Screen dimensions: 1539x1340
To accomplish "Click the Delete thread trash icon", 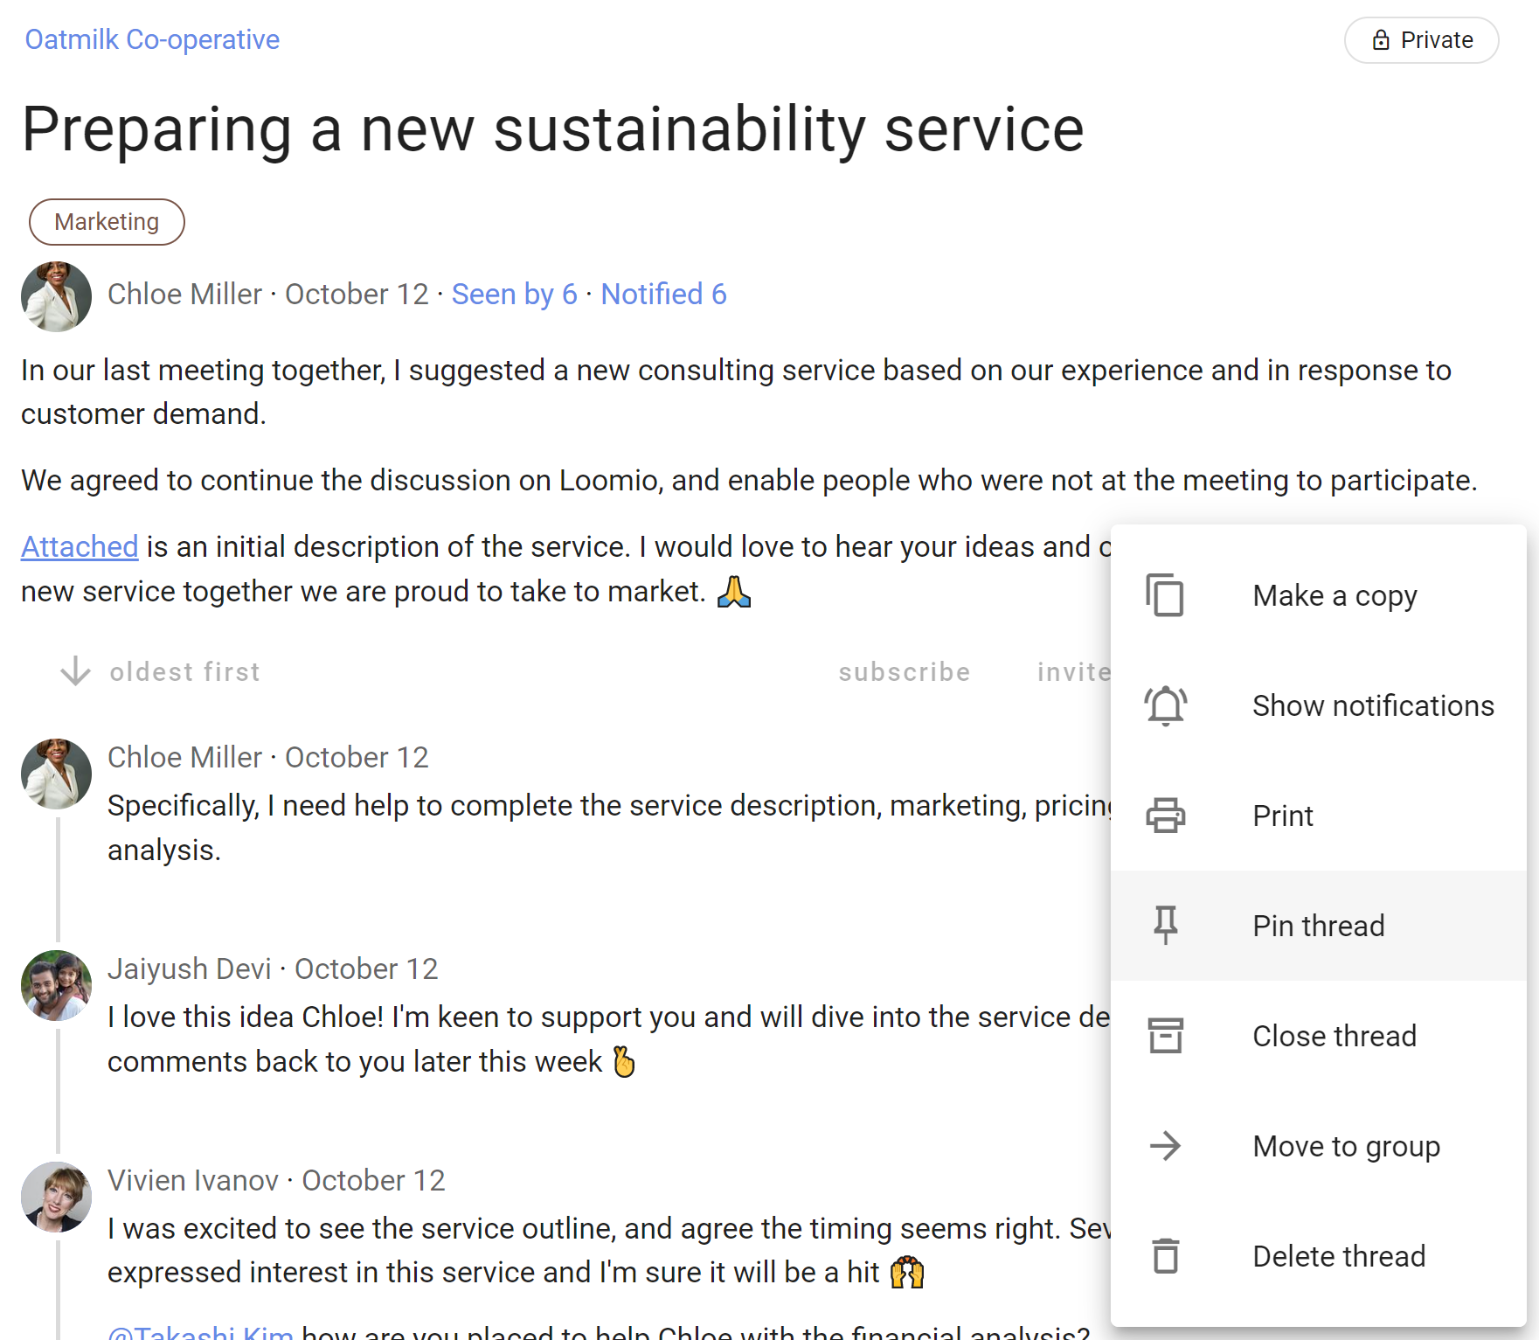I will pos(1165,1256).
